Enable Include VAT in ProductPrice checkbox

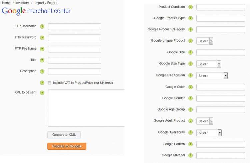(49, 83)
